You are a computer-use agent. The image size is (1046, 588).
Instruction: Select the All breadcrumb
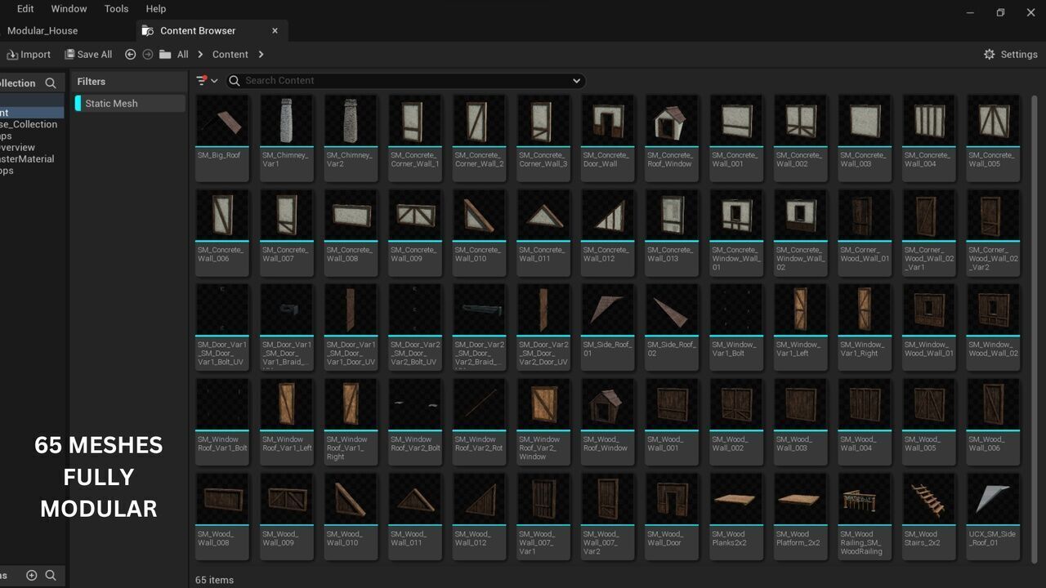click(x=183, y=55)
